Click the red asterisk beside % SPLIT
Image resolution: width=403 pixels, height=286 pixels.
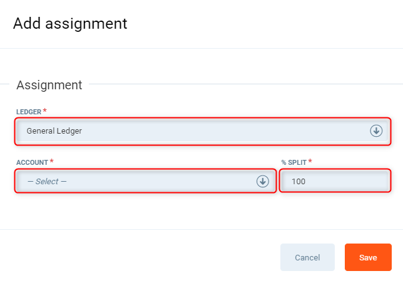click(310, 162)
